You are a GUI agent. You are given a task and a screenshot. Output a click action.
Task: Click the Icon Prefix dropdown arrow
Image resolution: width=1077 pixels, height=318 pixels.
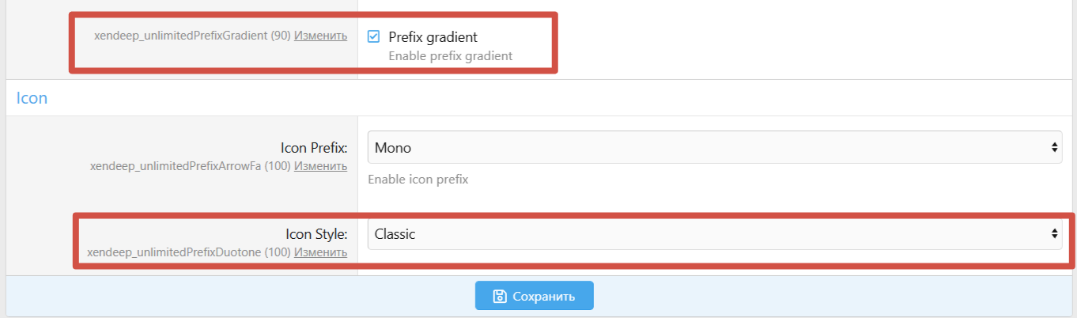(1054, 147)
